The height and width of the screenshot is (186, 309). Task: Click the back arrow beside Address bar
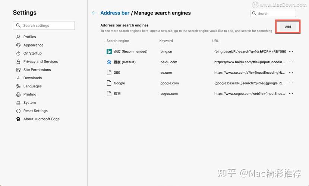coord(94,13)
